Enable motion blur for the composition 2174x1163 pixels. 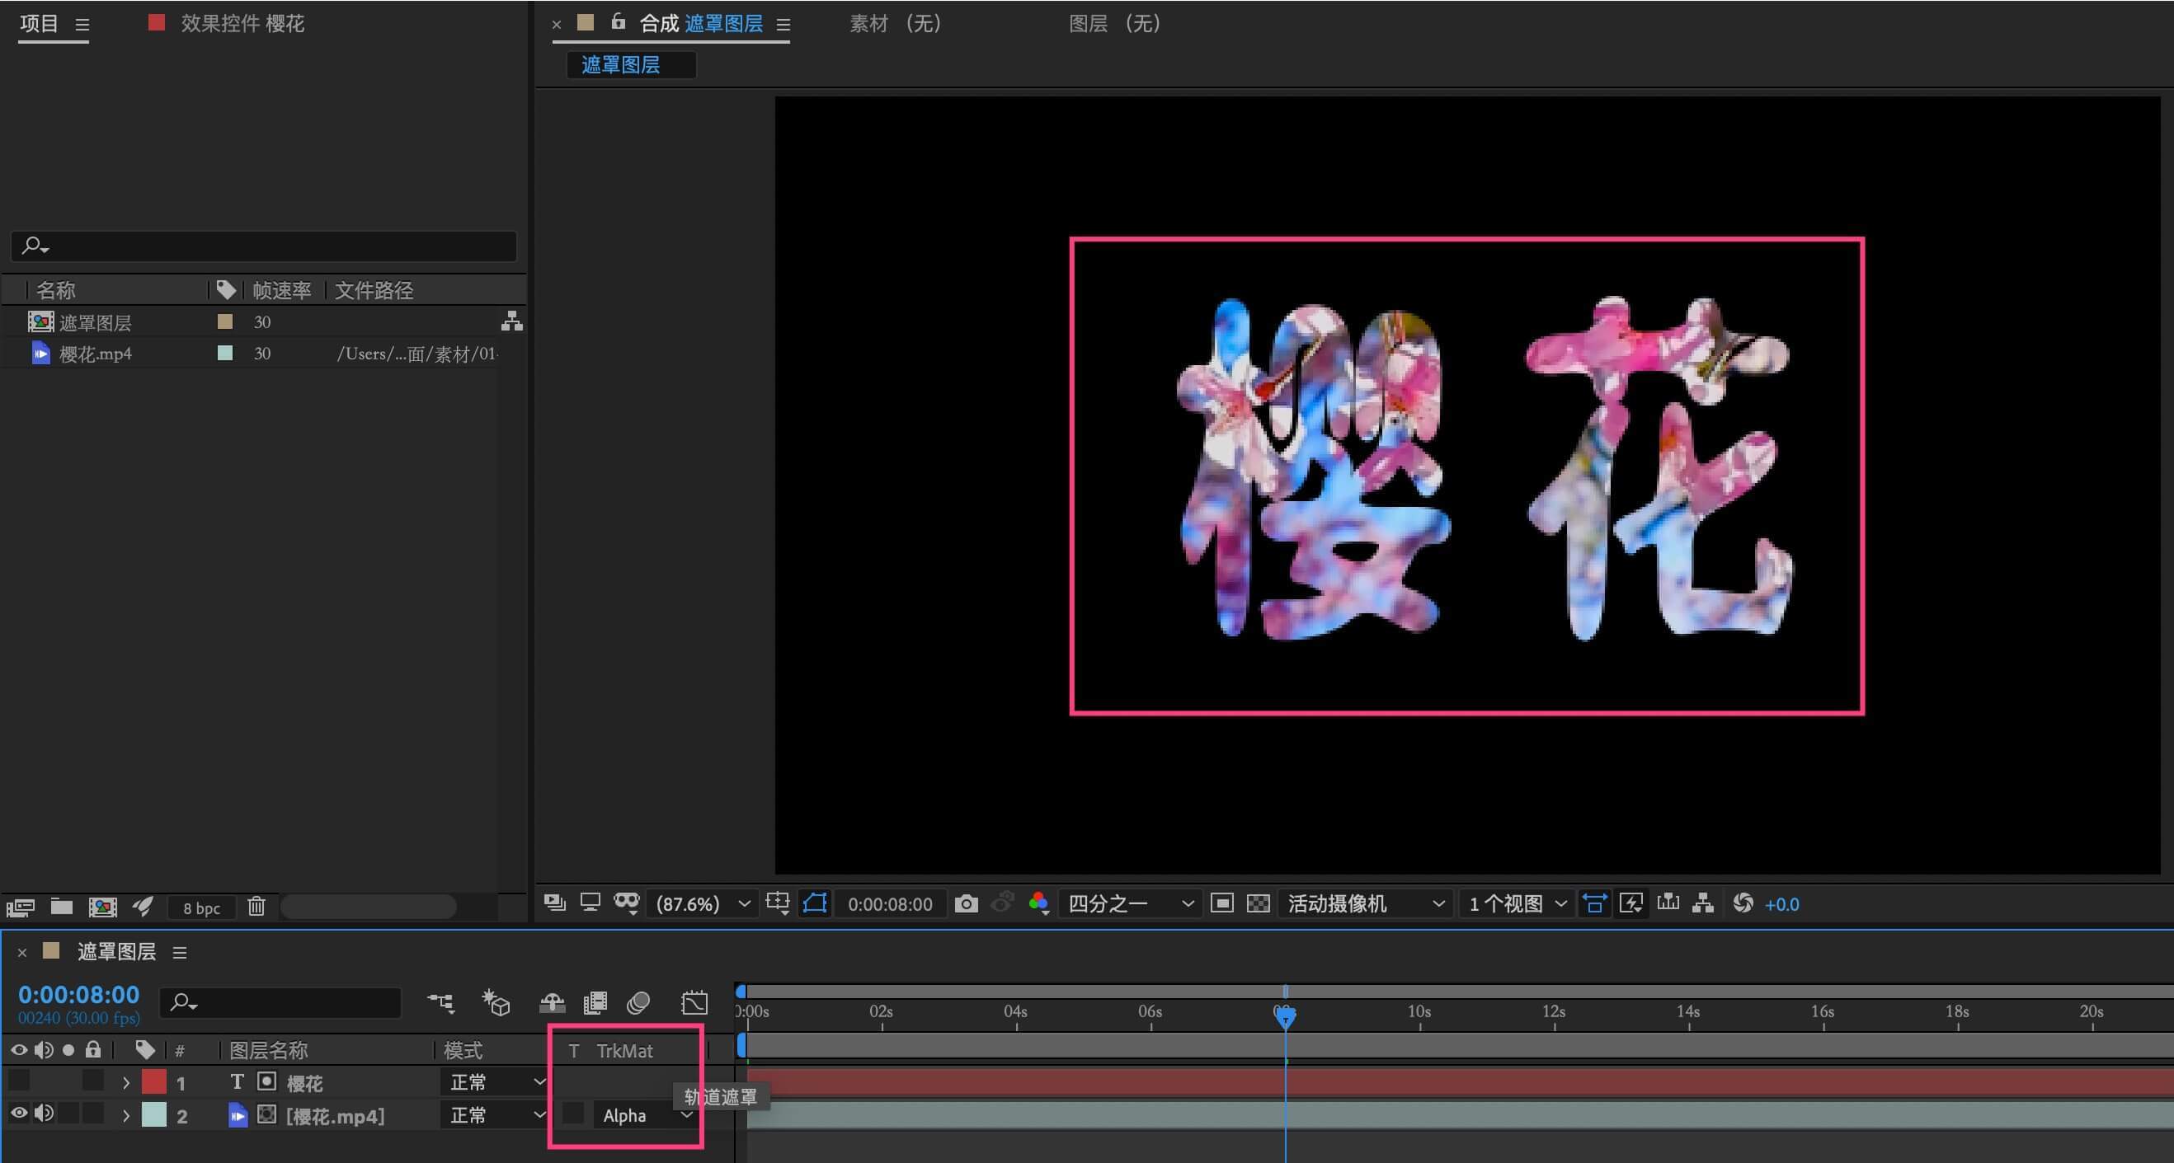click(x=638, y=1002)
